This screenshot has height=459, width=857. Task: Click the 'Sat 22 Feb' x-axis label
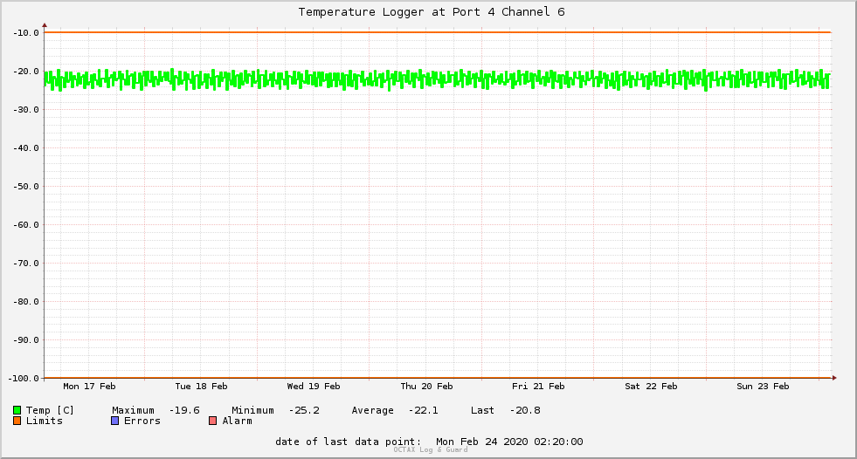coord(651,387)
